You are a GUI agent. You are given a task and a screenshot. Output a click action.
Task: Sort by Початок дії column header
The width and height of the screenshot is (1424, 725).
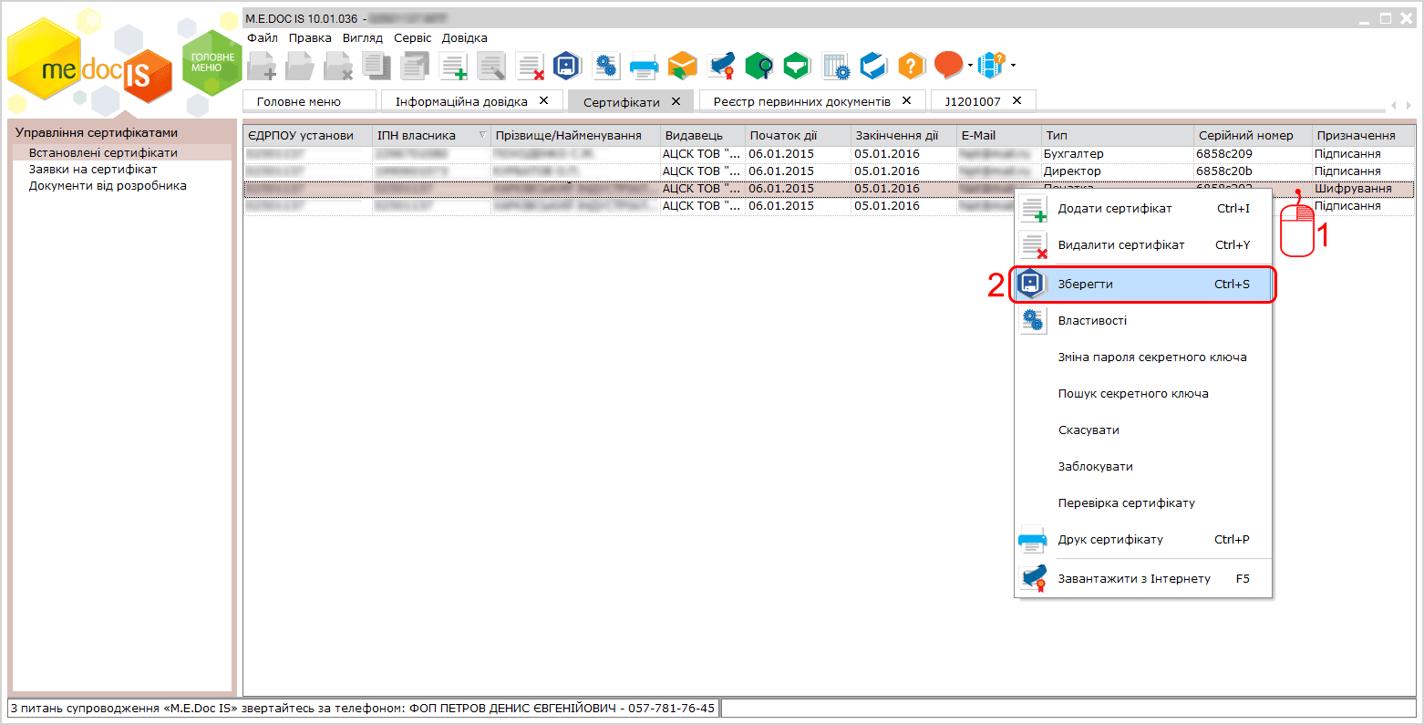click(798, 136)
